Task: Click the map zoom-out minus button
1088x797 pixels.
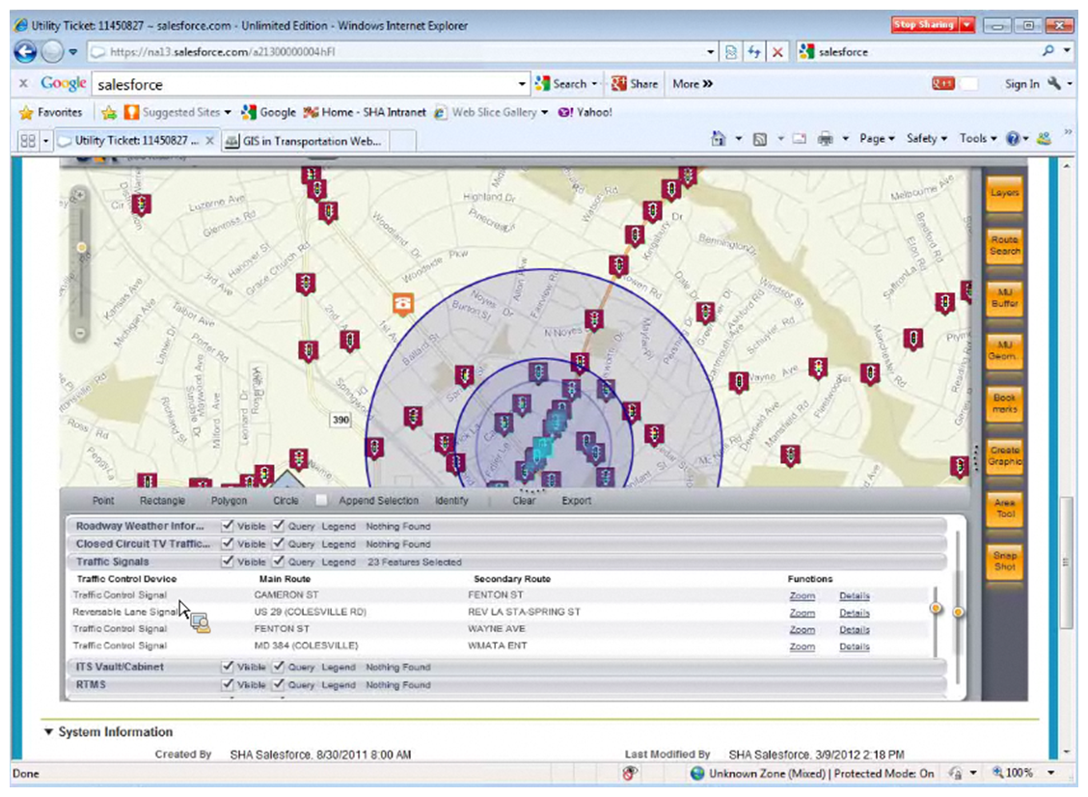Action: [x=80, y=334]
